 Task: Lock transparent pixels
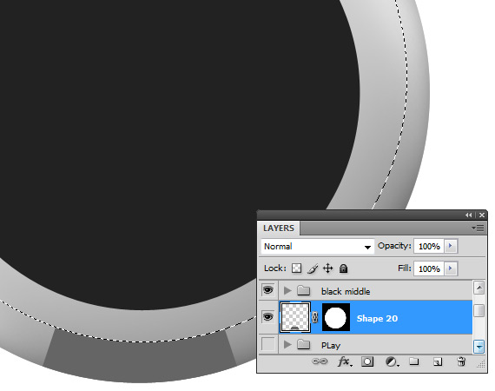[x=296, y=268]
